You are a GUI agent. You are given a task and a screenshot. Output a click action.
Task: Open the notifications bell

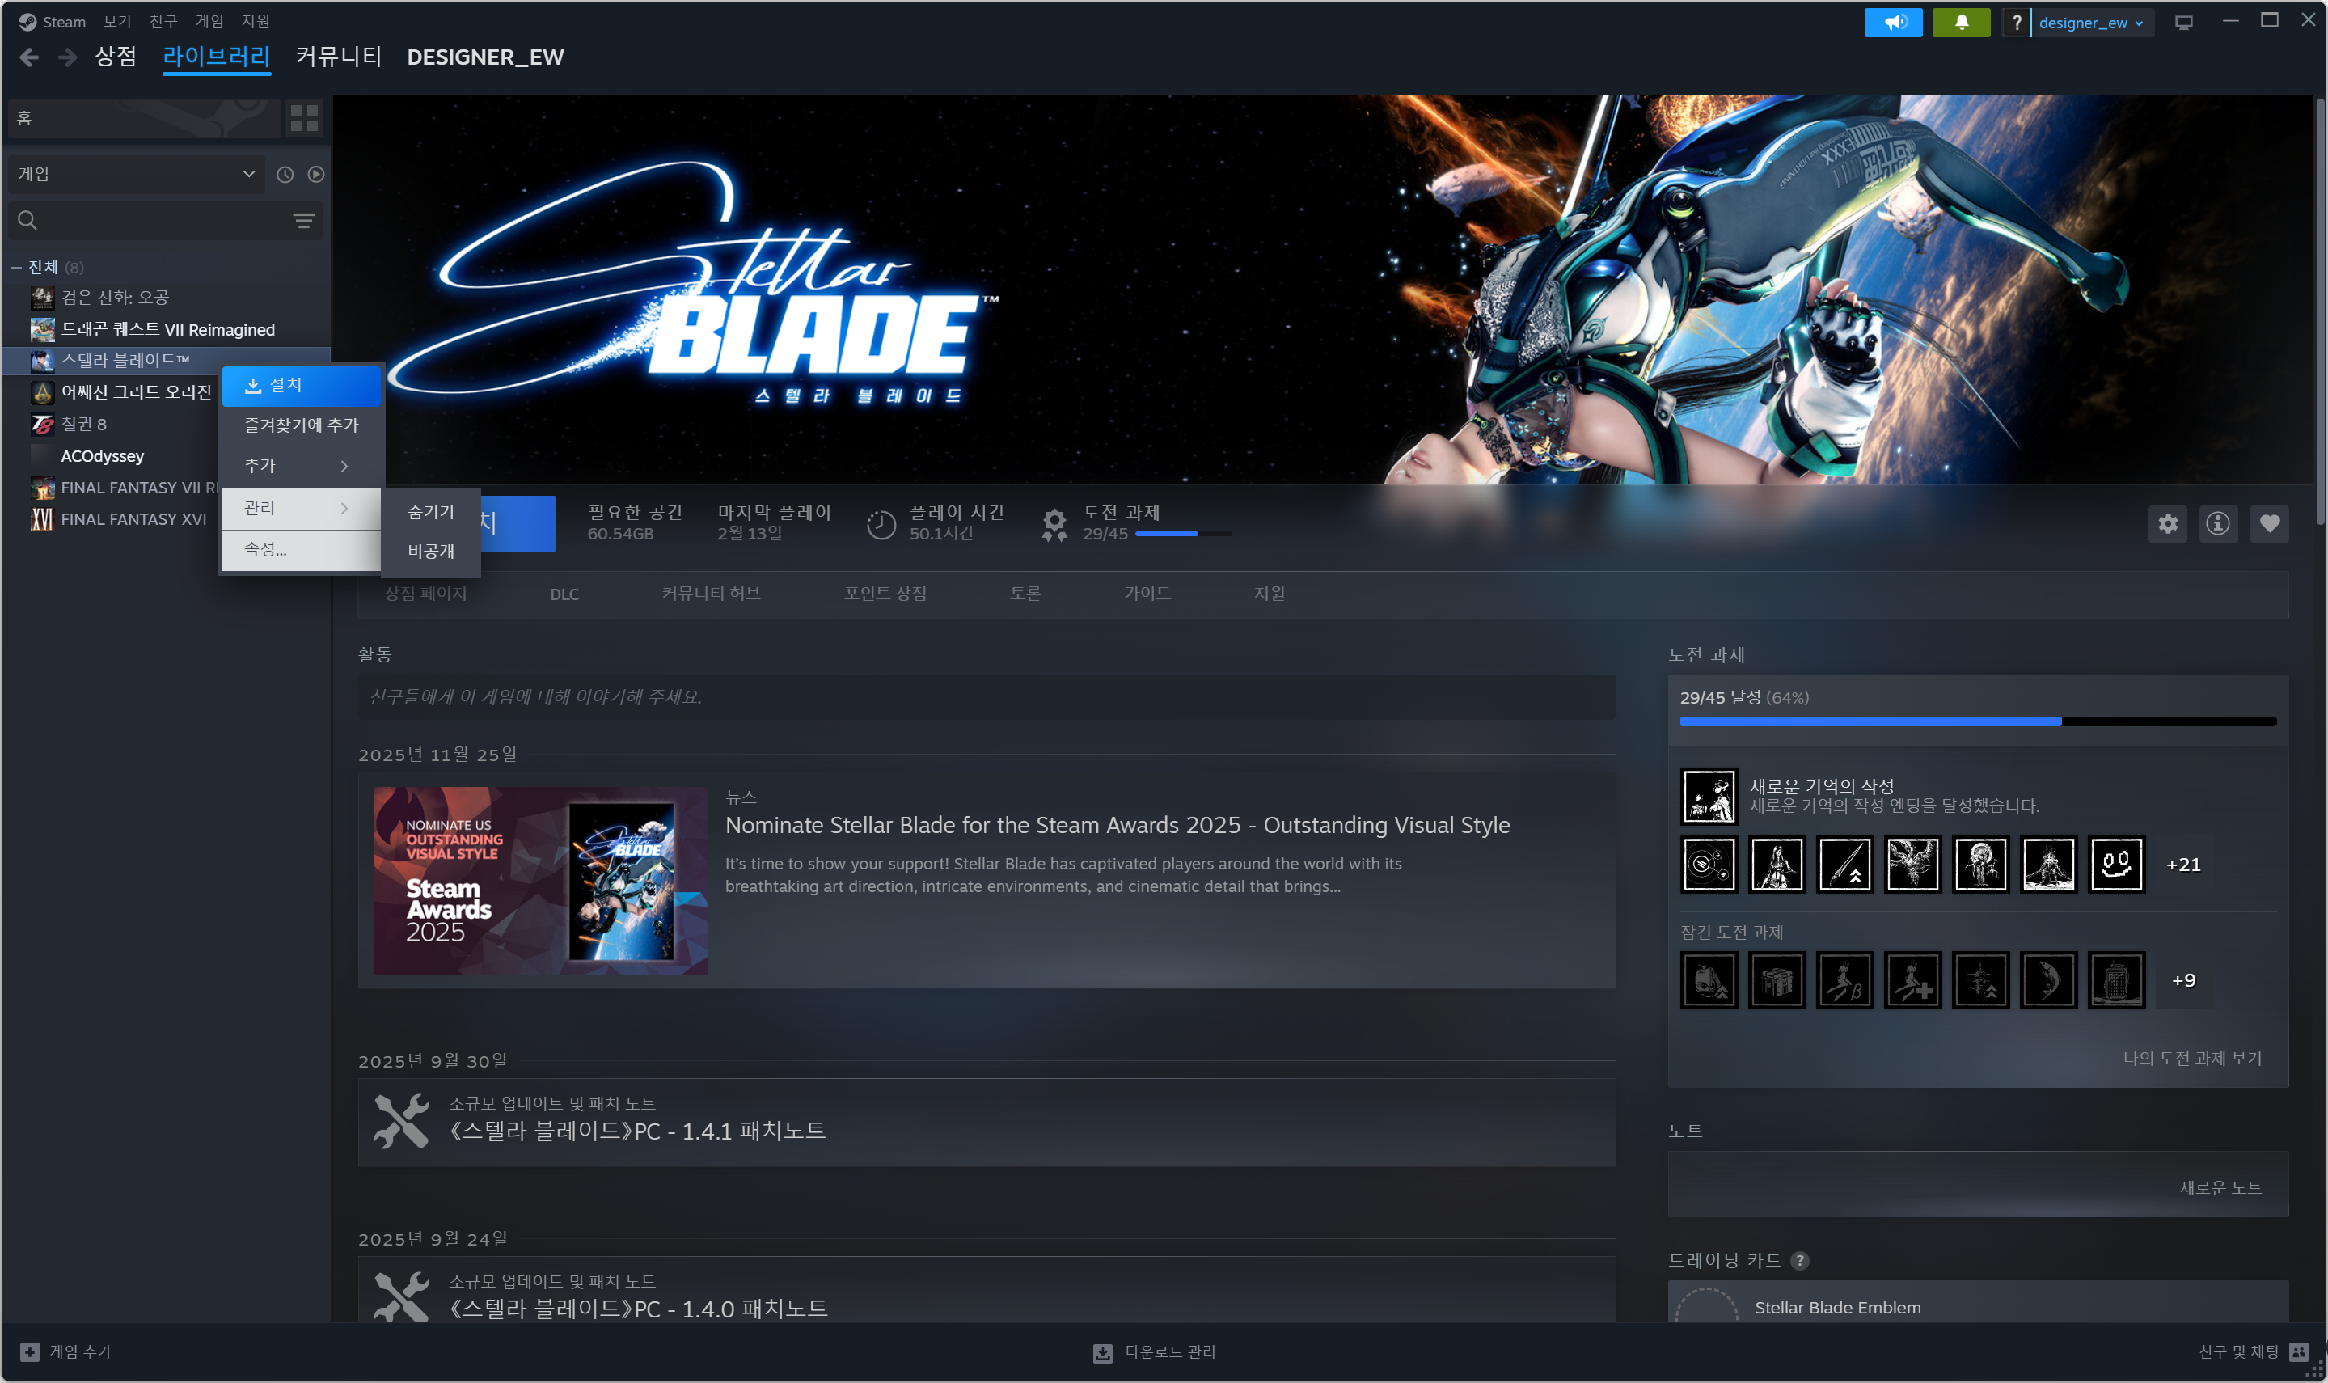pyautogui.click(x=1961, y=23)
